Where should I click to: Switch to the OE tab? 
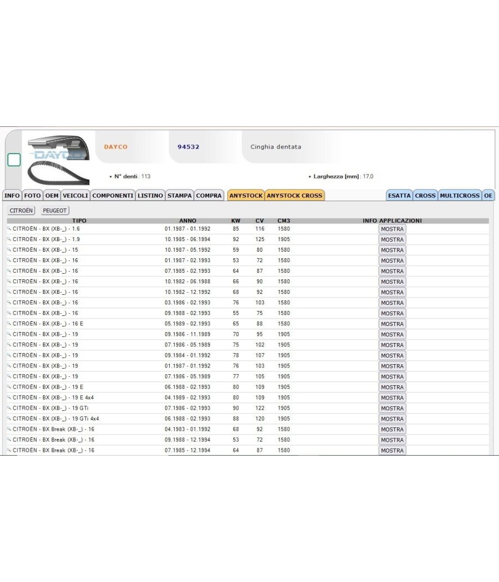point(488,196)
